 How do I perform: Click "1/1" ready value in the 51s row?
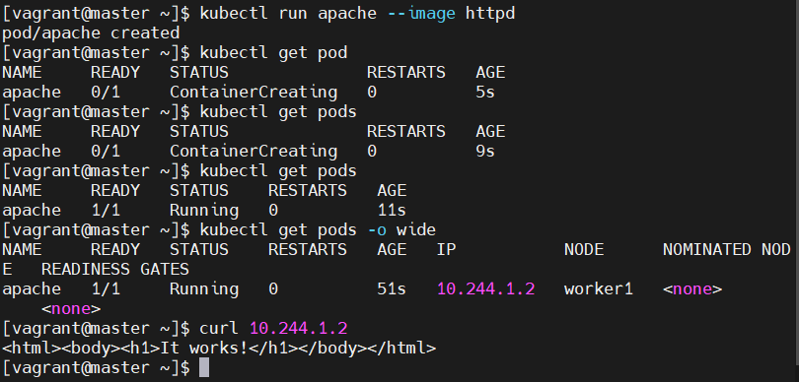point(106,288)
